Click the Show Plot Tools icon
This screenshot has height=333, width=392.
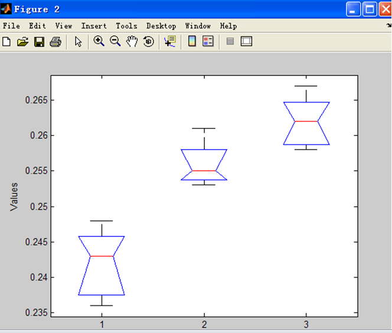[x=246, y=41]
